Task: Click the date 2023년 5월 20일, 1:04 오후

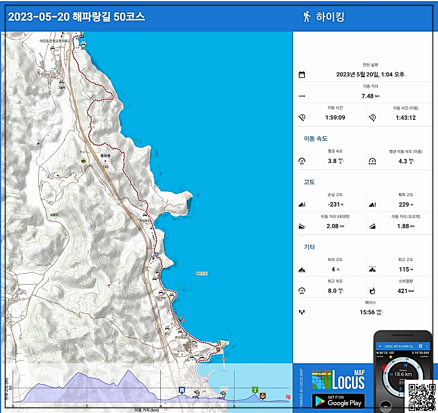Action: tap(370, 74)
